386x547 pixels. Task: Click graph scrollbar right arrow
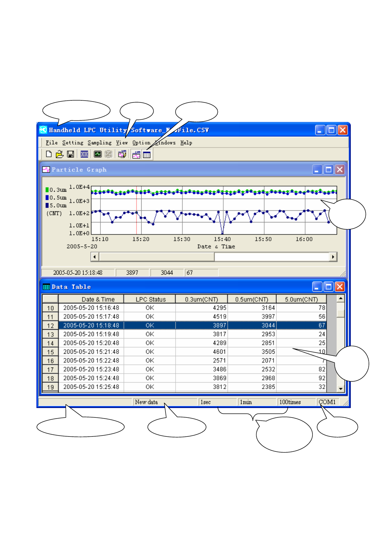coord(333,256)
